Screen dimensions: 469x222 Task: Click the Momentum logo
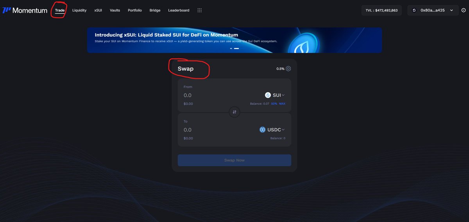coord(25,11)
